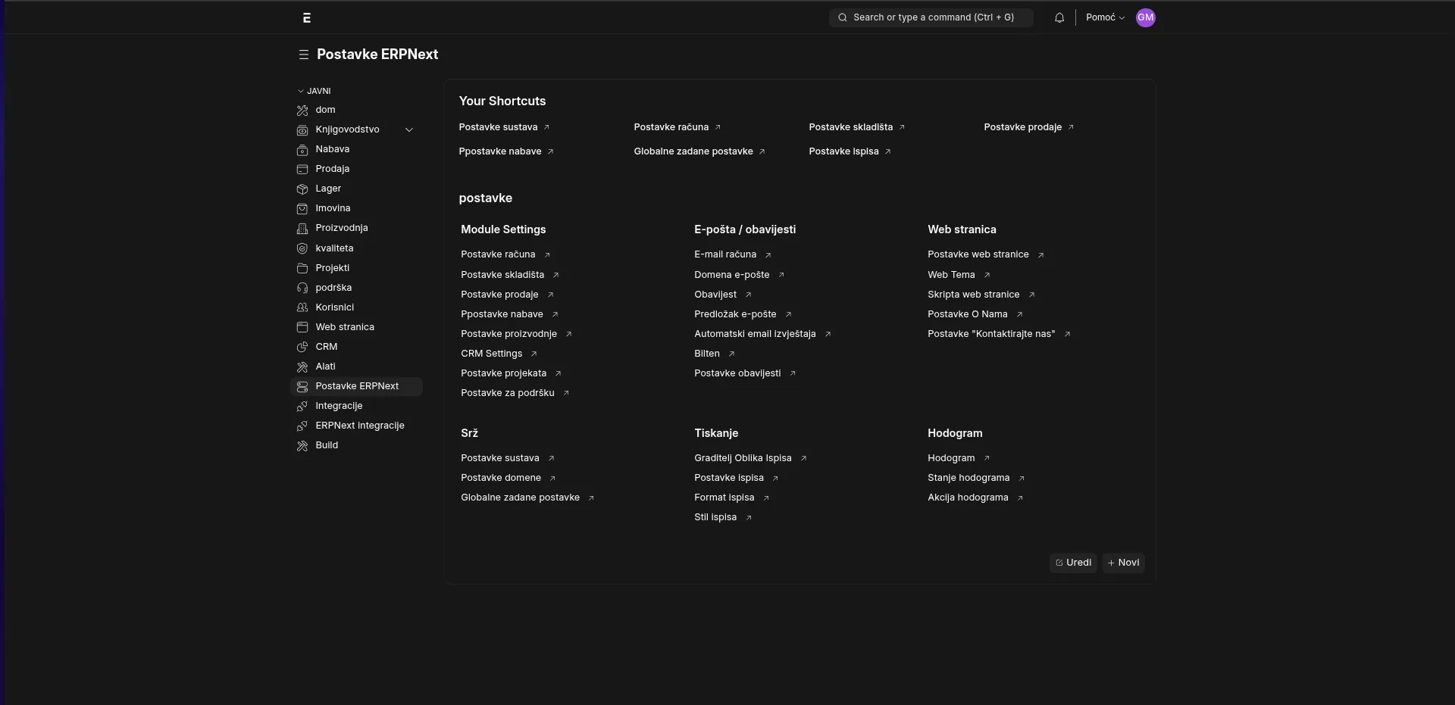The height and width of the screenshot is (705, 1455).
Task: Open Web stranica sidebar item
Action: (x=344, y=327)
